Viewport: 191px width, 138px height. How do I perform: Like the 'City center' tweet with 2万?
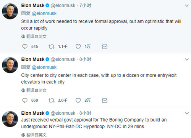tap(78, 101)
